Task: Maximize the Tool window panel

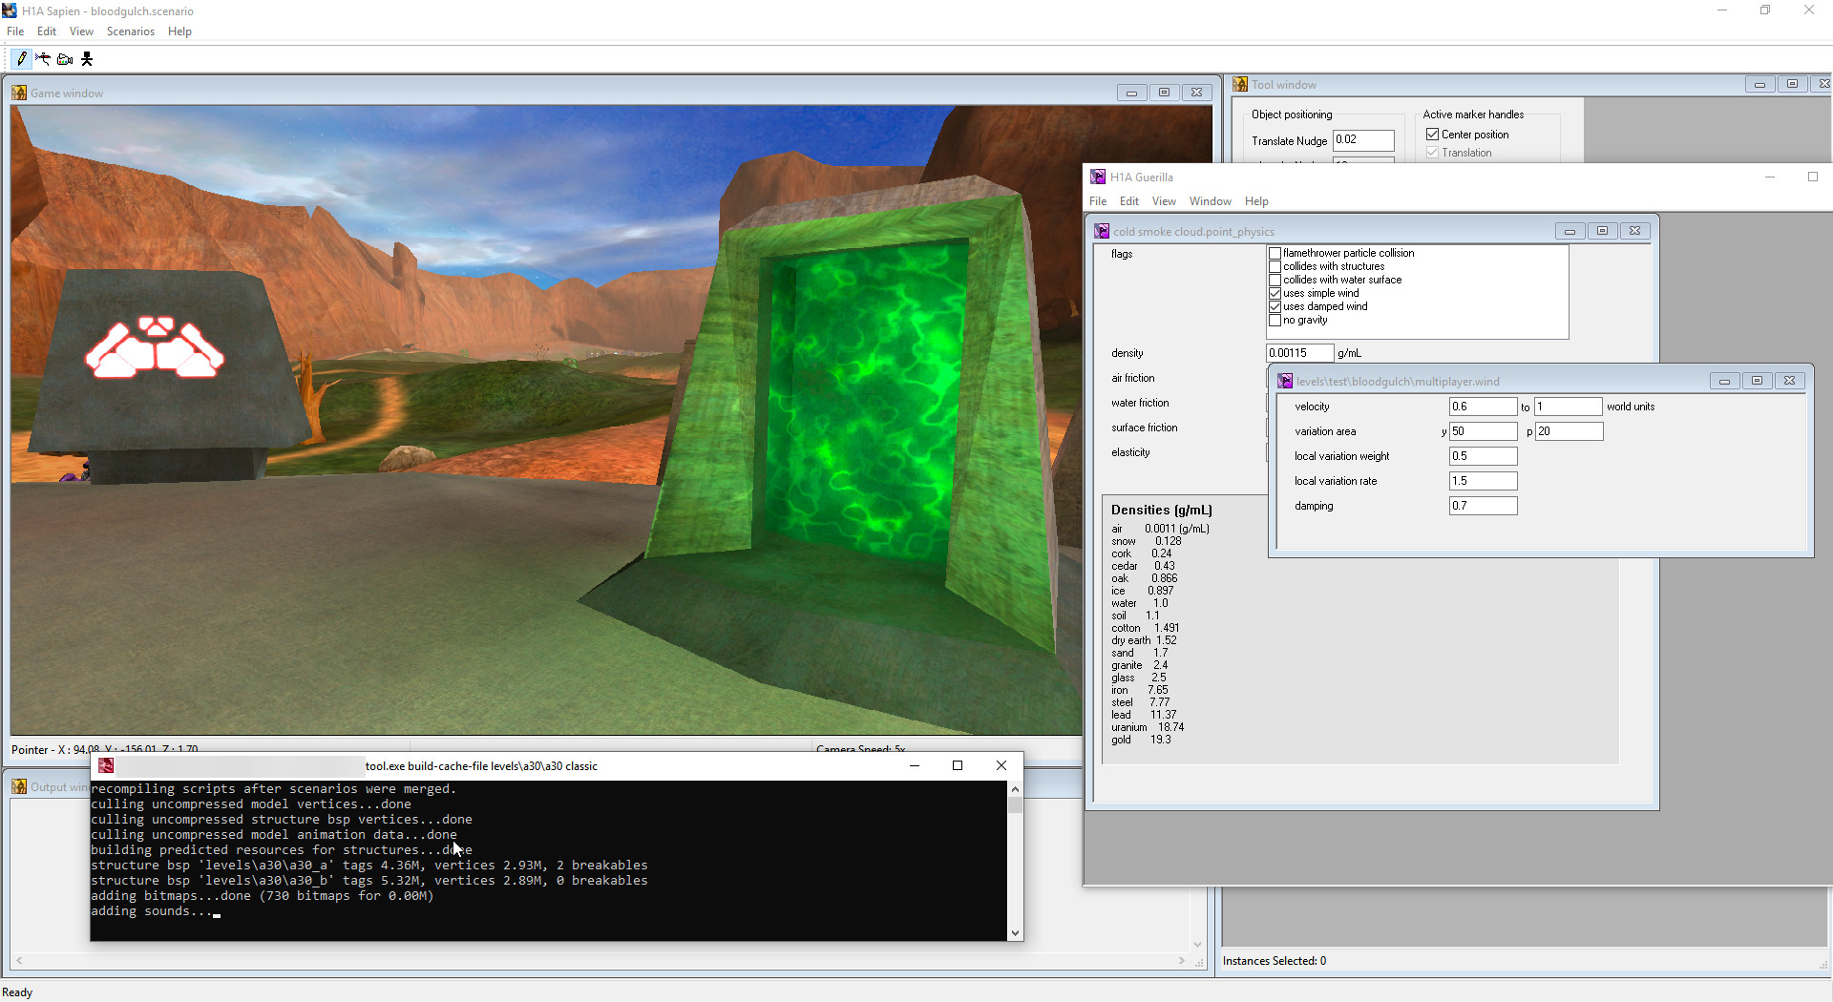Action: point(1792,84)
